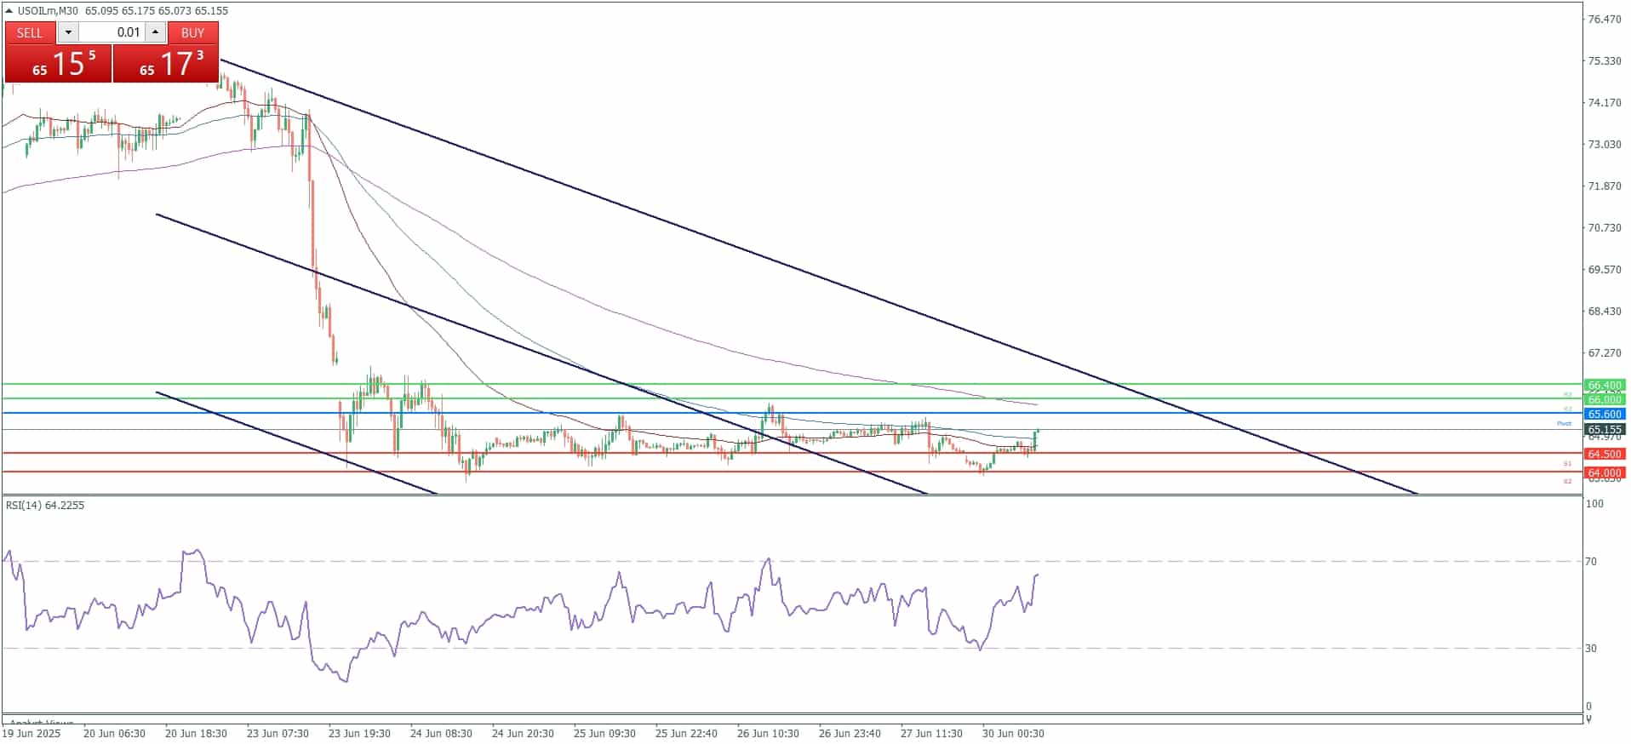This screenshot has width=1631, height=744.
Task: Click the RSI 70 level axis label
Action: tap(1591, 561)
